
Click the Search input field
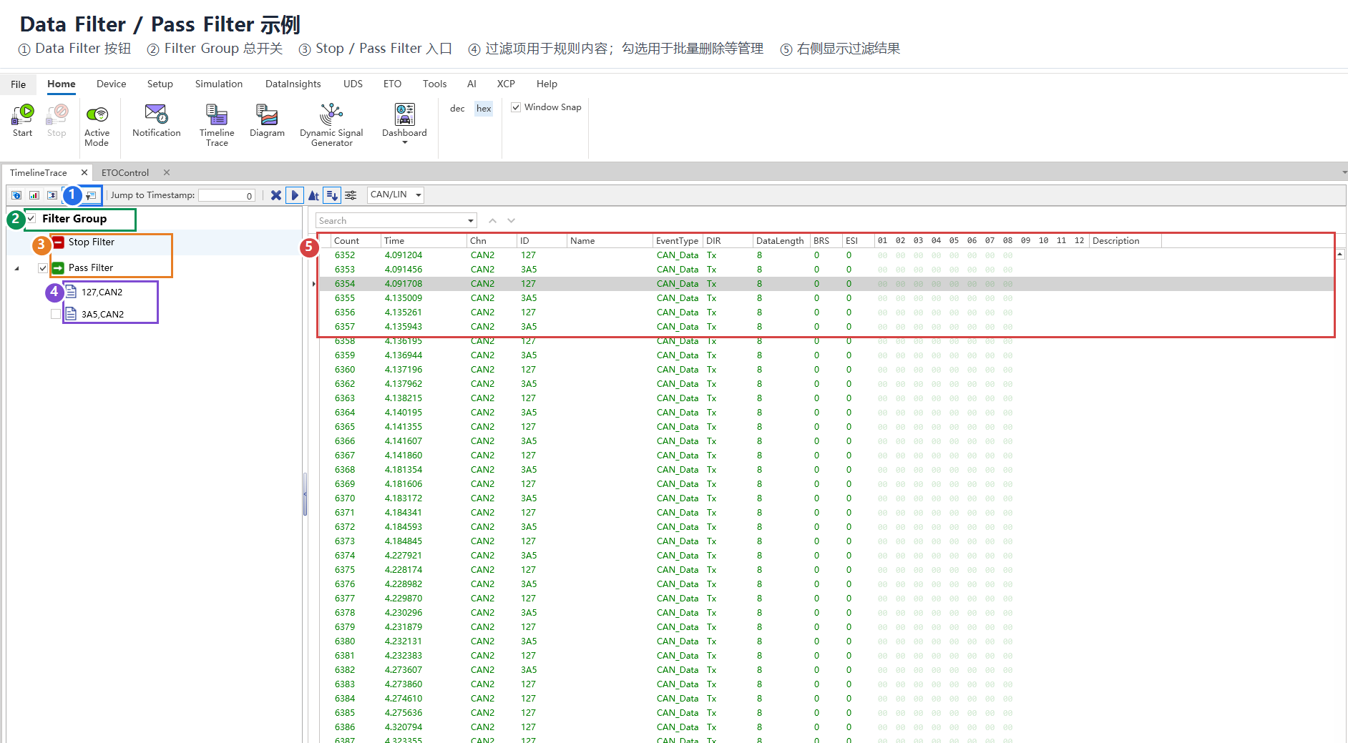pos(391,221)
